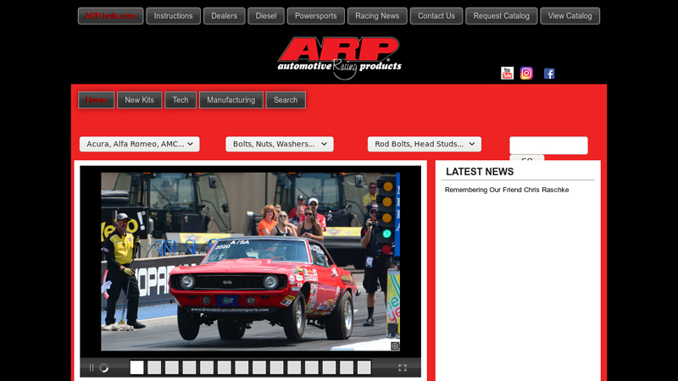Jump to the second slideshow slide marker
This screenshot has width=678, height=381.
pyautogui.click(x=154, y=367)
